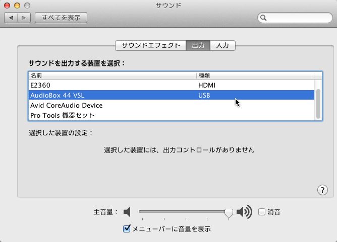The image size is (337, 242).
Task: Click the search field in toolbar
Action: click(x=295, y=18)
